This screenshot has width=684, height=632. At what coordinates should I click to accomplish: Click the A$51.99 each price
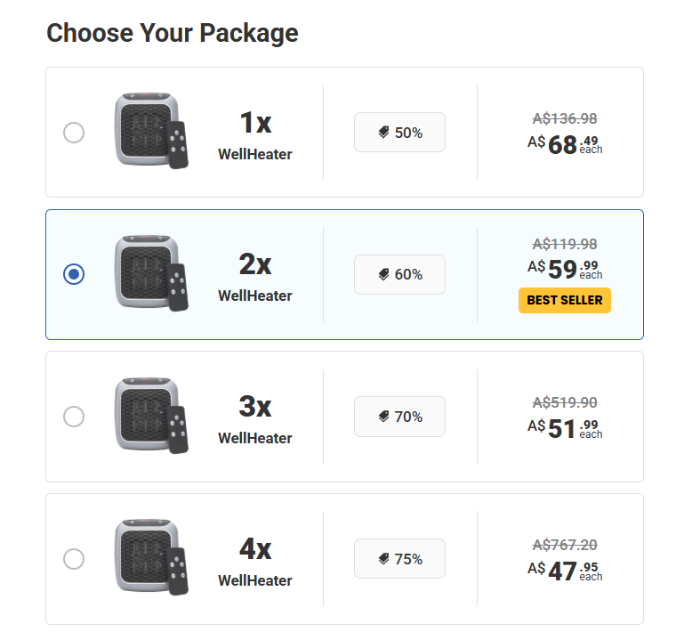pyautogui.click(x=565, y=429)
